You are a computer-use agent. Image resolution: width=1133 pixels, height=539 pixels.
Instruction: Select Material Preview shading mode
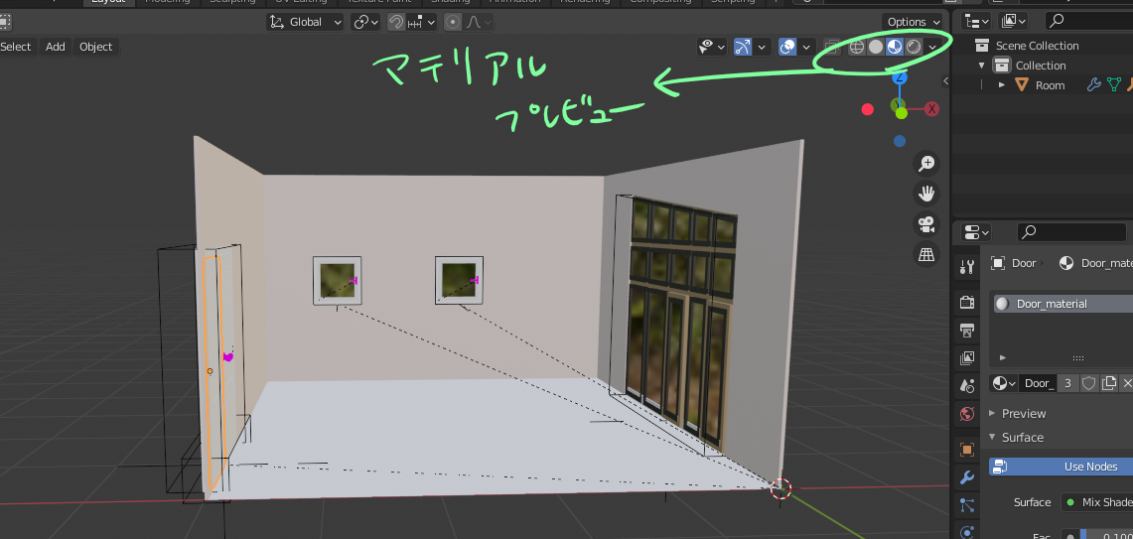(895, 47)
